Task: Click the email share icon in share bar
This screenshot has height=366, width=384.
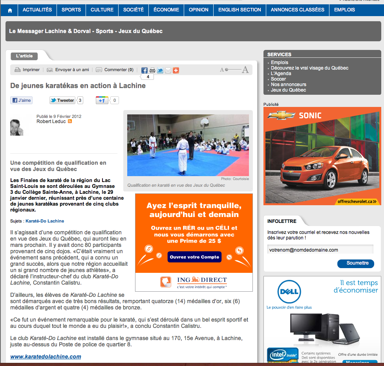Action: (168, 71)
